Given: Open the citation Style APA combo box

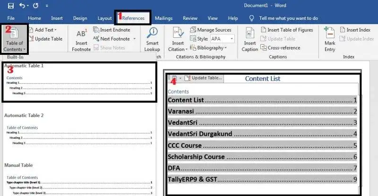Looking at the screenshot, I should [222, 39].
